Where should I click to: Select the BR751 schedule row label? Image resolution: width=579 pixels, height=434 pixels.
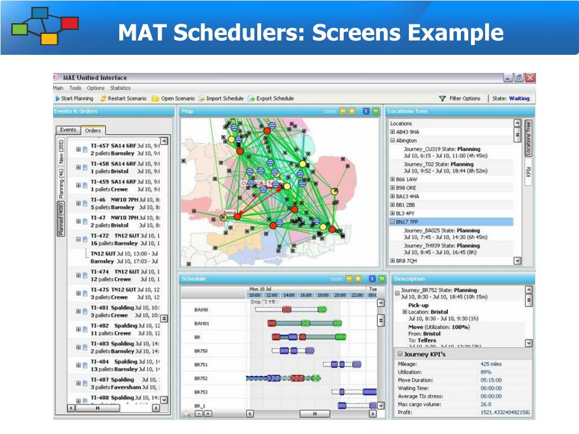click(201, 364)
